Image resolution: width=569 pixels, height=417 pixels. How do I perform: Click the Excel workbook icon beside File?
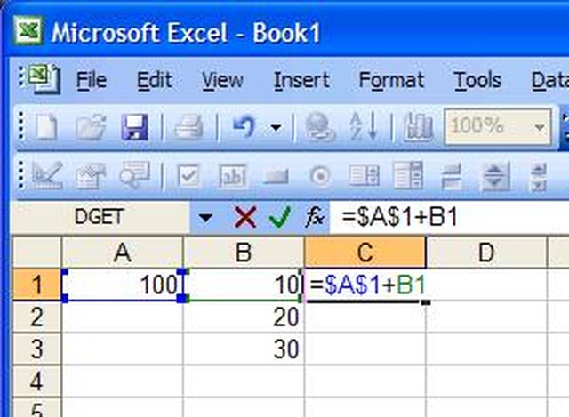[44, 79]
